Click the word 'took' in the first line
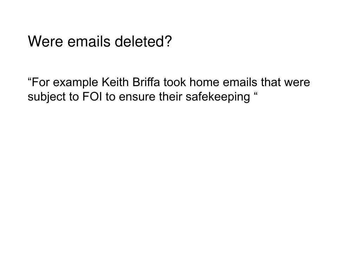The image size is (360, 270). [174, 82]
